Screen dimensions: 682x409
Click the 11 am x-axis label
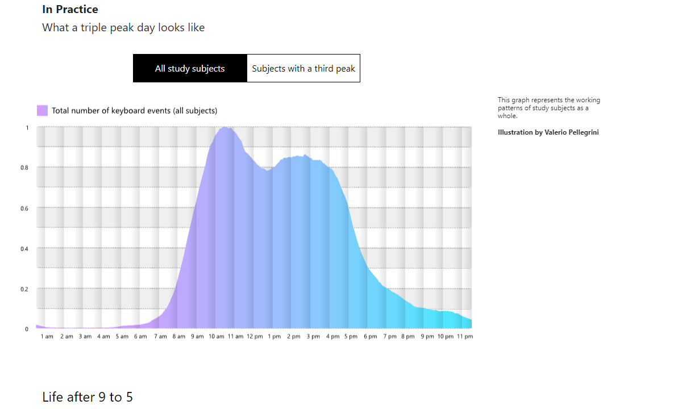235,336
